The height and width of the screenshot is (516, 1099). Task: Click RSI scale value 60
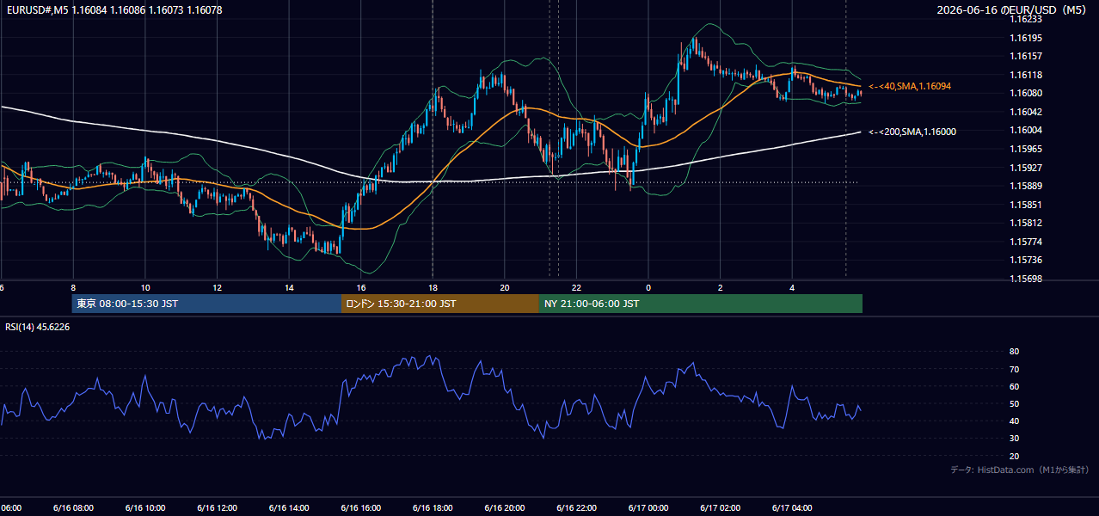1015,386
